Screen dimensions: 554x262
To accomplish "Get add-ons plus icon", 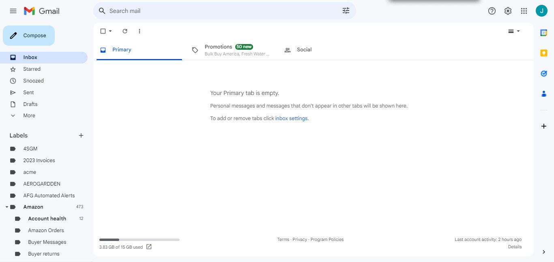I will click(x=544, y=126).
